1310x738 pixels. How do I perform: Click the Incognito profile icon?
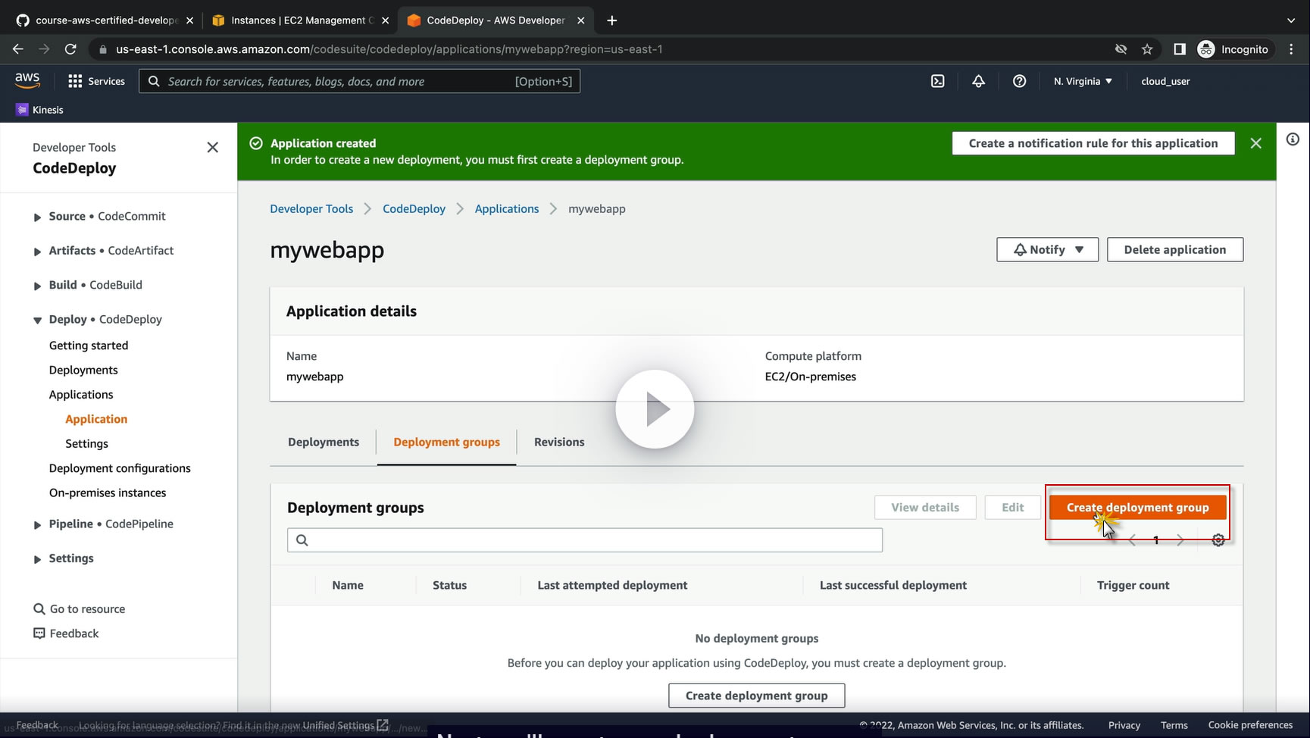[x=1205, y=49]
